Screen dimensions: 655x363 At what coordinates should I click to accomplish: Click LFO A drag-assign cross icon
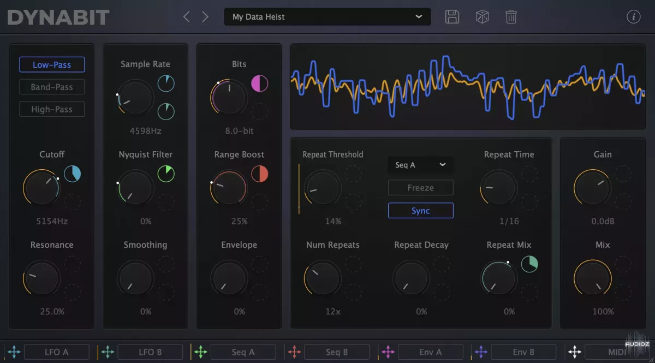[14, 352]
